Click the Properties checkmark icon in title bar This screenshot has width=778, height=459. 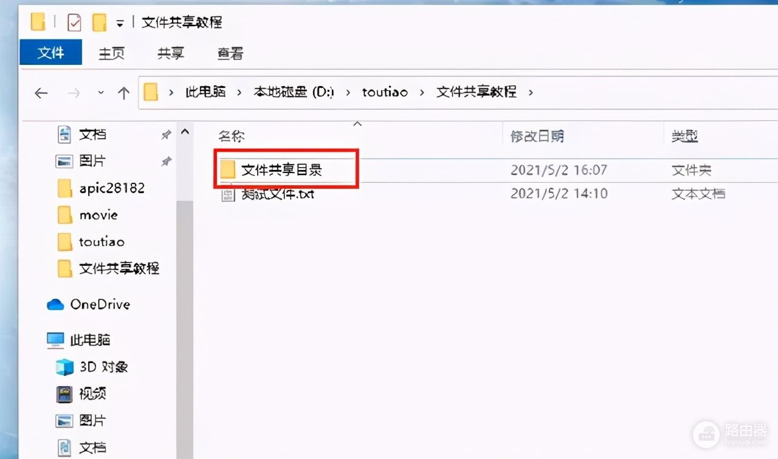74,23
